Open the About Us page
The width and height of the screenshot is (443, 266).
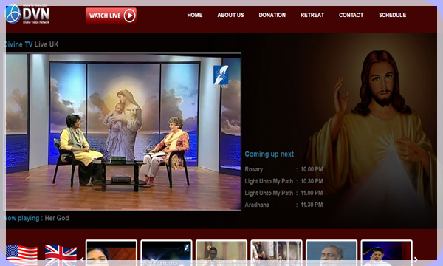230,15
